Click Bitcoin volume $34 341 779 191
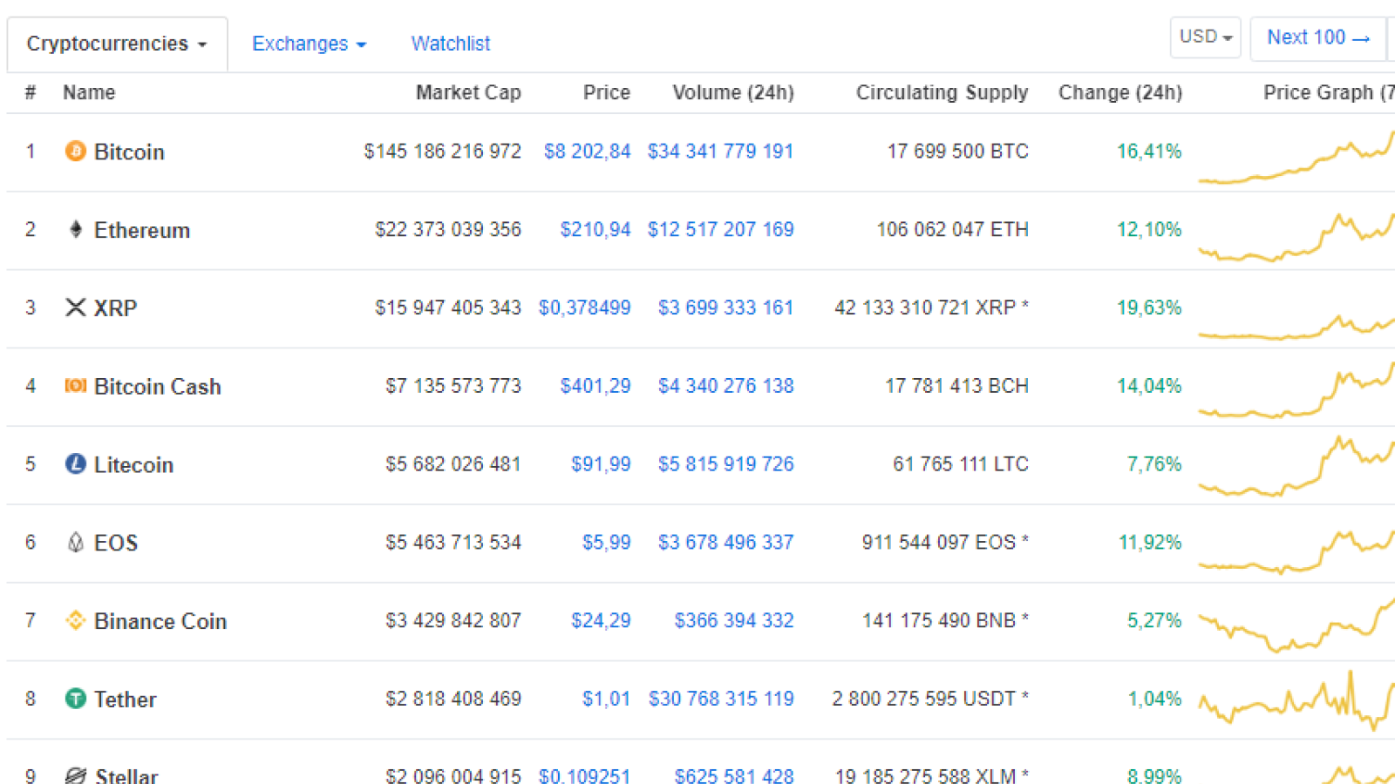The width and height of the screenshot is (1395, 784). pyautogui.click(x=720, y=152)
